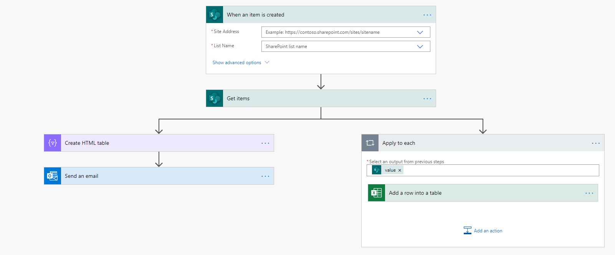
Task: Click the Create HTML table data operation icon
Action: point(53,143)
